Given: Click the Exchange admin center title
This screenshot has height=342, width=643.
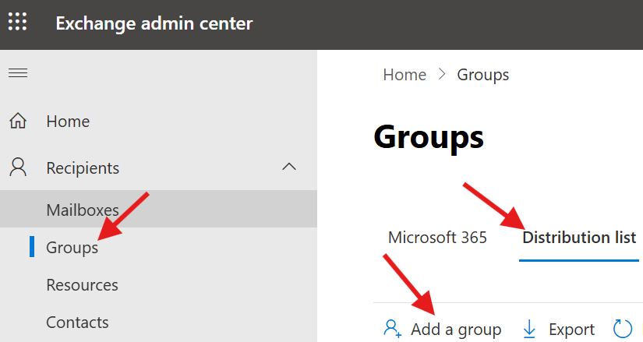Looking at the screenshot, I should point(154,23).
